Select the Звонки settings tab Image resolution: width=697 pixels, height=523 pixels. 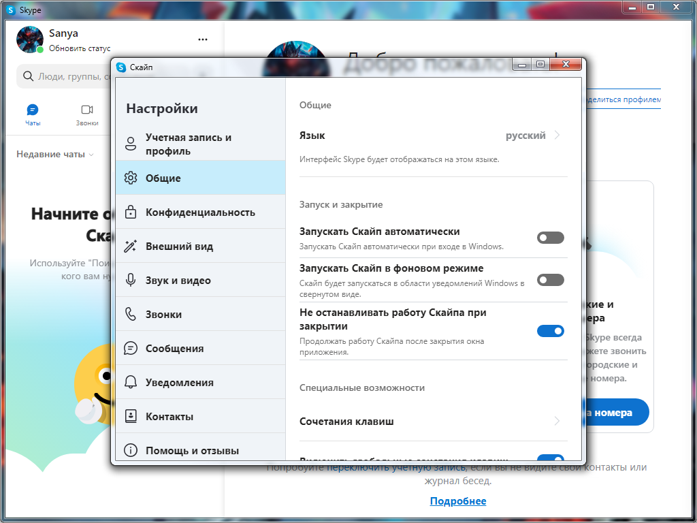201,314
